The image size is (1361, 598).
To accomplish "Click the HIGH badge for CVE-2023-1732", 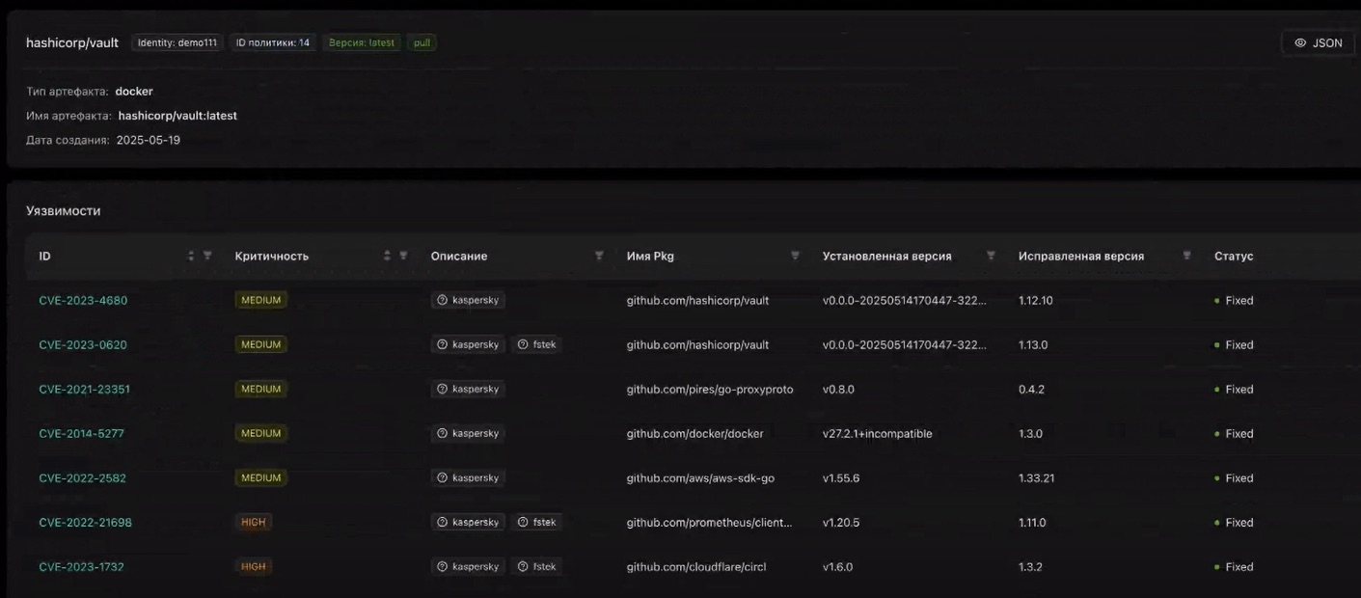I will 253,566.
